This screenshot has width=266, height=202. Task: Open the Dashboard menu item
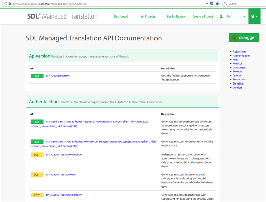click(x=121, y=16)
